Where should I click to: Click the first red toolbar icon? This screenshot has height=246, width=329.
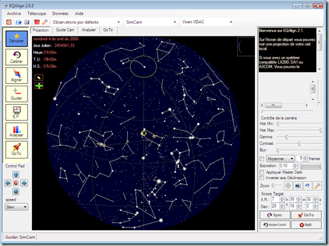(x=9, y=22)
